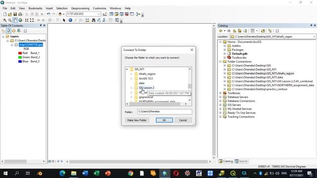Open the File menu
Image resolution: width=317 pixels, height=178 pixels.
[x=5, y=8]
